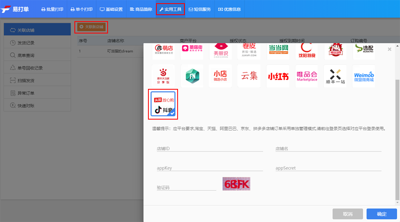This screenshot has height=222, width=400.
Task: Select the 放心购 抖音 platform tile
Action: coord(163,104)
